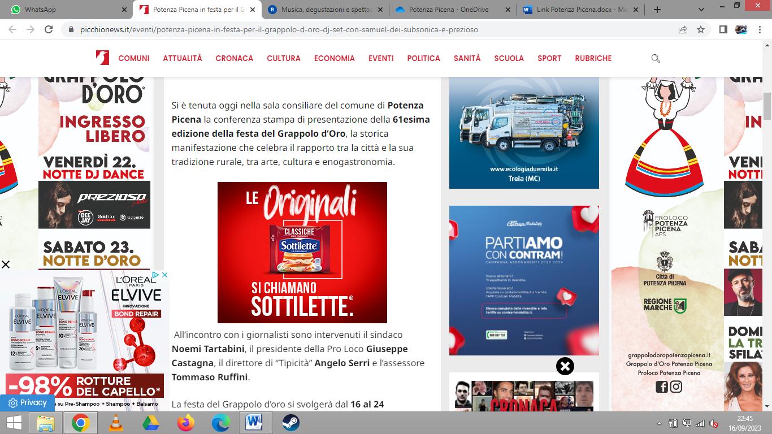
Task: Open the SPORT section
Action: [549, 58]
